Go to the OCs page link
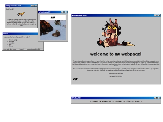The height and width of the screenshot is (122, 163). [128, 101]
